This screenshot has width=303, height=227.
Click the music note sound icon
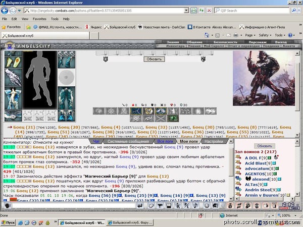(x=195, y=206)
